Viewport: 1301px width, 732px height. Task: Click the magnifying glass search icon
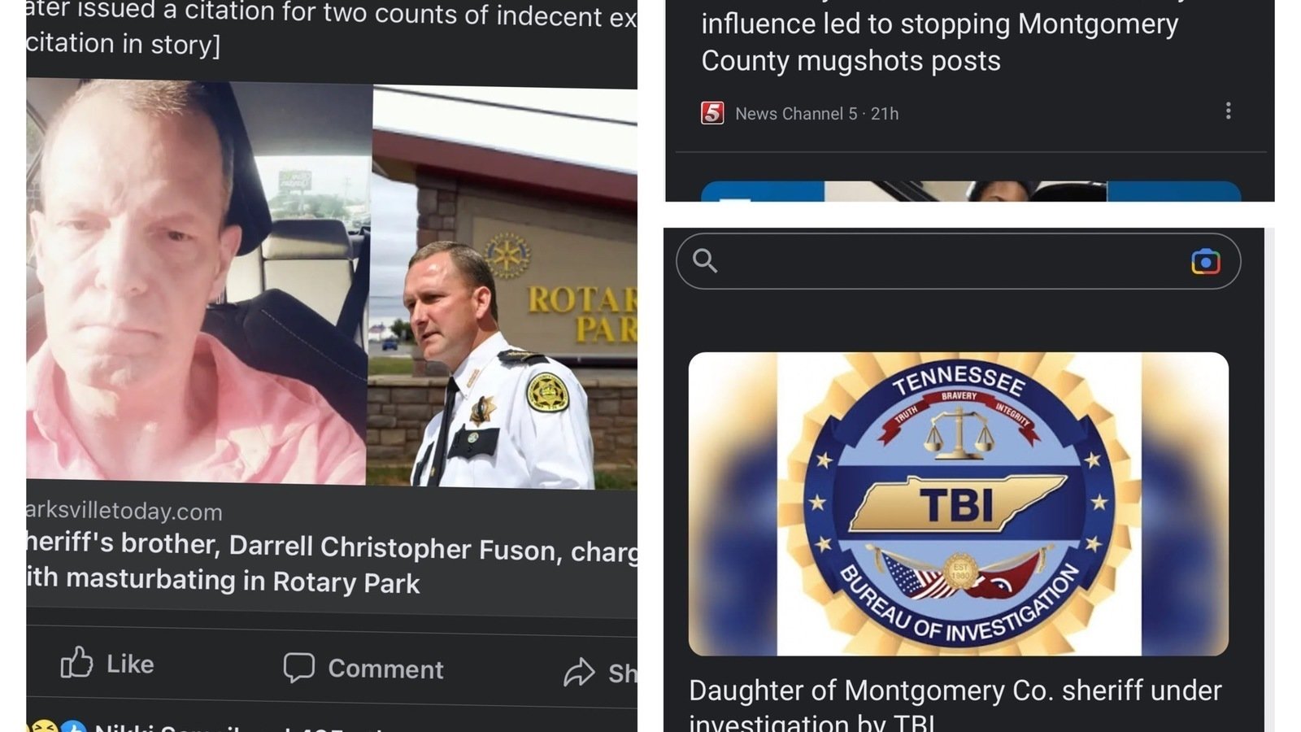pos(705,261)
